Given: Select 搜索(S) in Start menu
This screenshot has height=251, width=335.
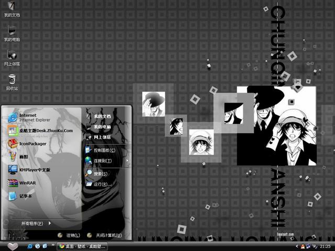Looking at the screenshot, I should pos(100,174).
